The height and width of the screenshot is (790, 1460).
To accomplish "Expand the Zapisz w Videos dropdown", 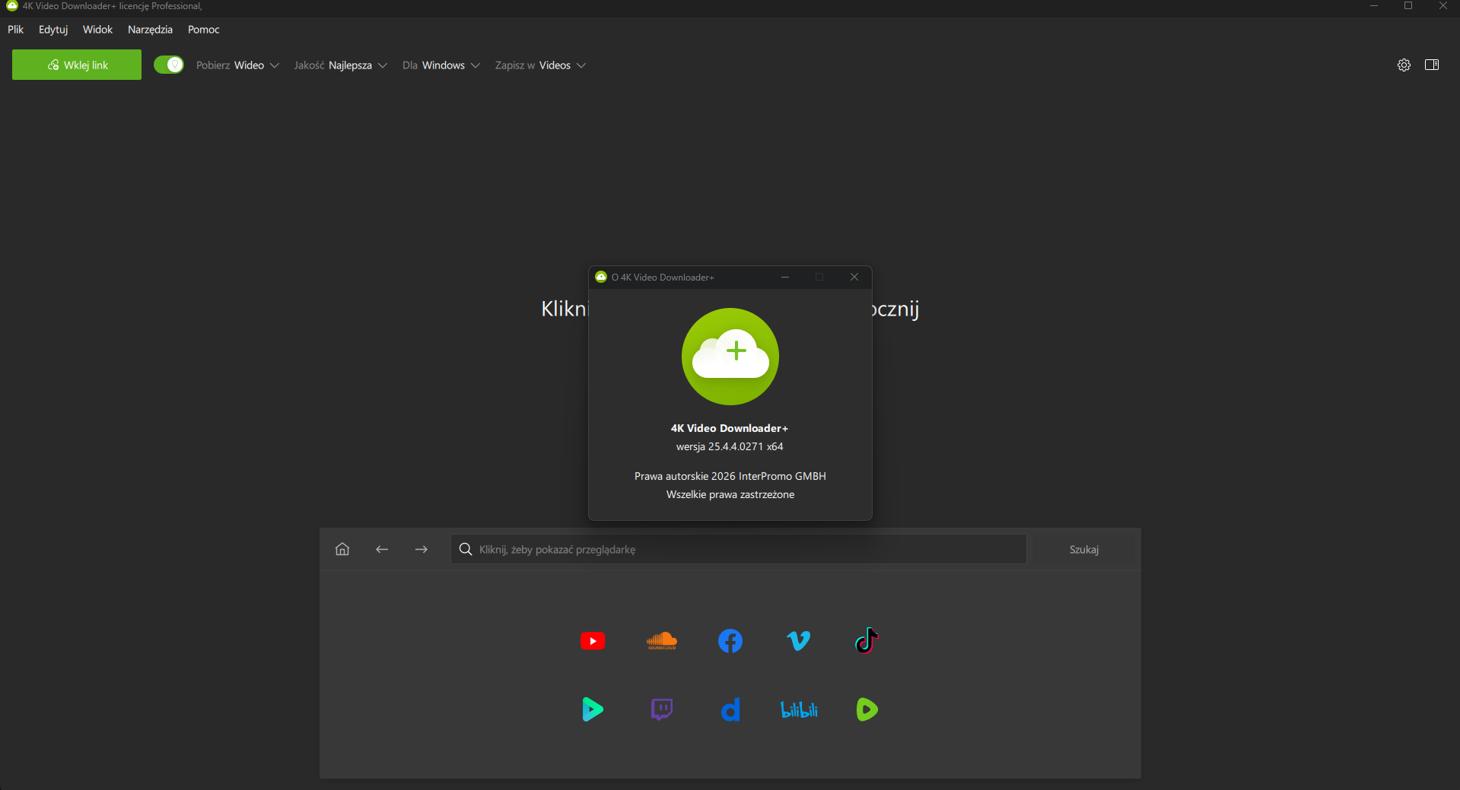I will click(x=540, y=65).
